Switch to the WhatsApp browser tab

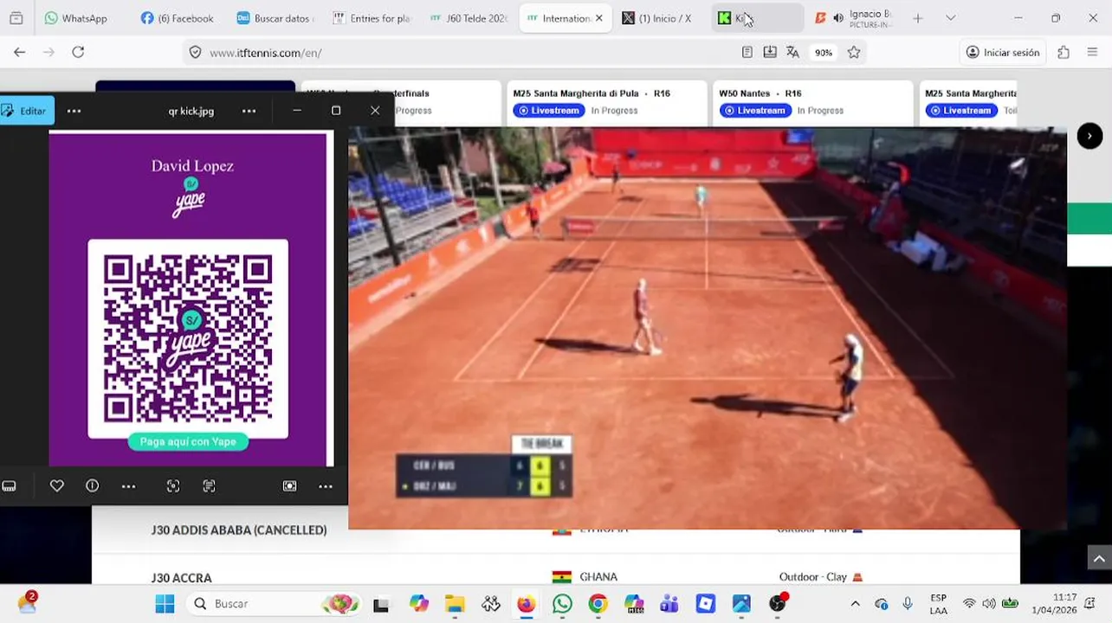pyautogui.click(x=76, y=18)
